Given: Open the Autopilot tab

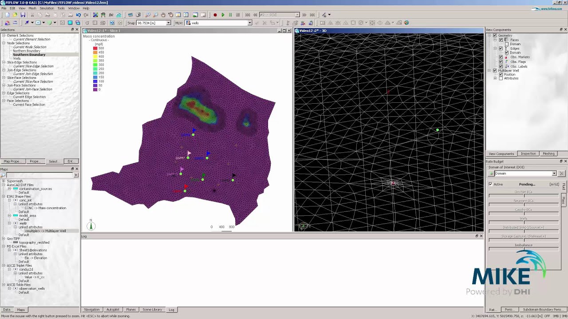Looking at the screenshot, I should [x=113, y=310].
